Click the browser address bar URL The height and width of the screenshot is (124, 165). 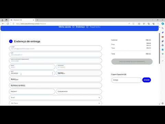[31, 24]
